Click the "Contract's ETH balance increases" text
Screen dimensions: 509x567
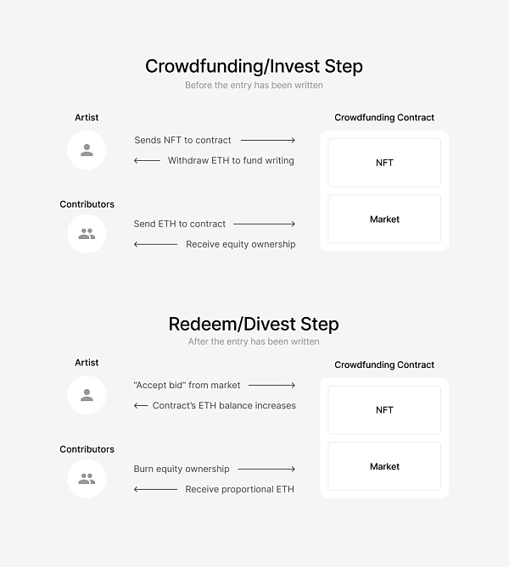click(224, 405)
